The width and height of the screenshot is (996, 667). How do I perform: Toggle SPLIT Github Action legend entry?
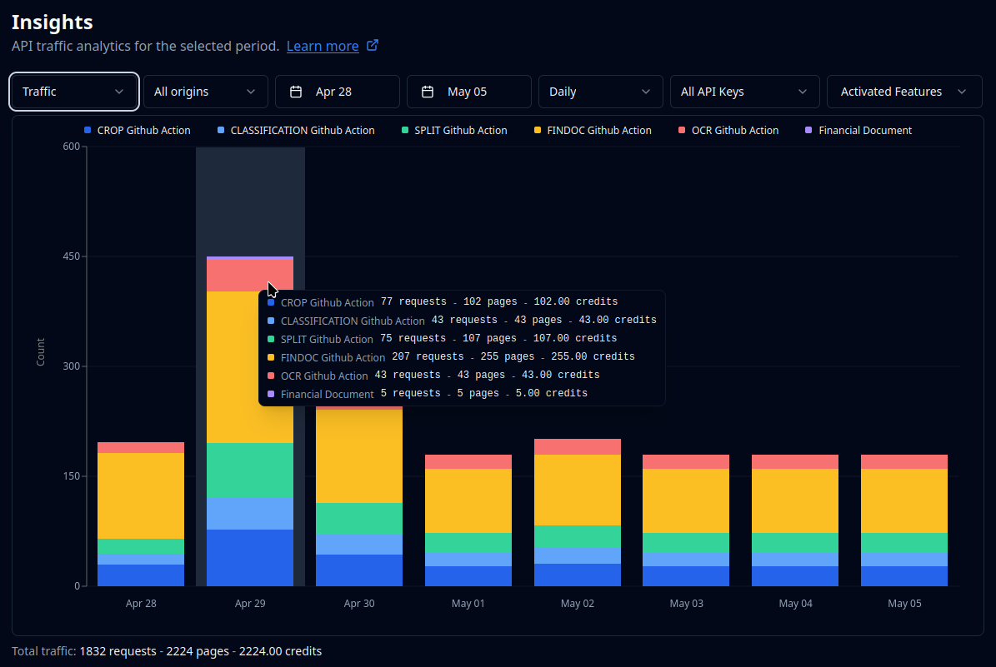[454, 130]
